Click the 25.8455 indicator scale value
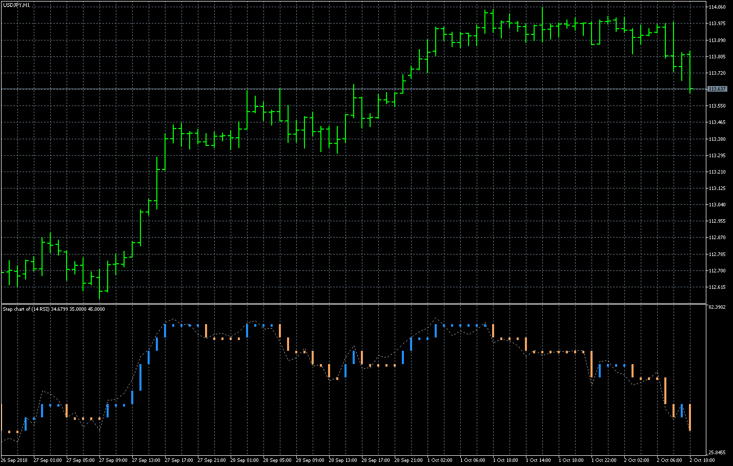 pyautogui.click(x=717, y=453)
